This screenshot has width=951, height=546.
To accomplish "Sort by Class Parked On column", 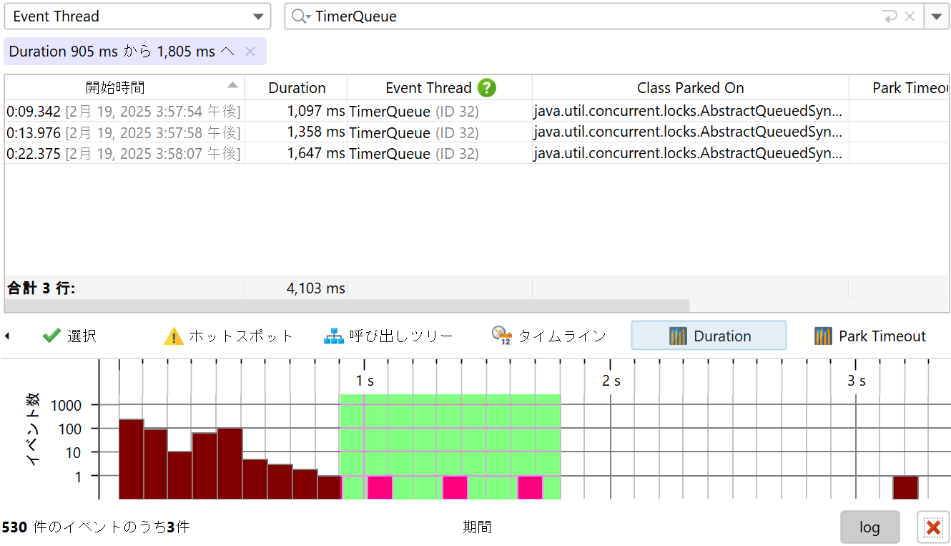I will click(690, 87).
